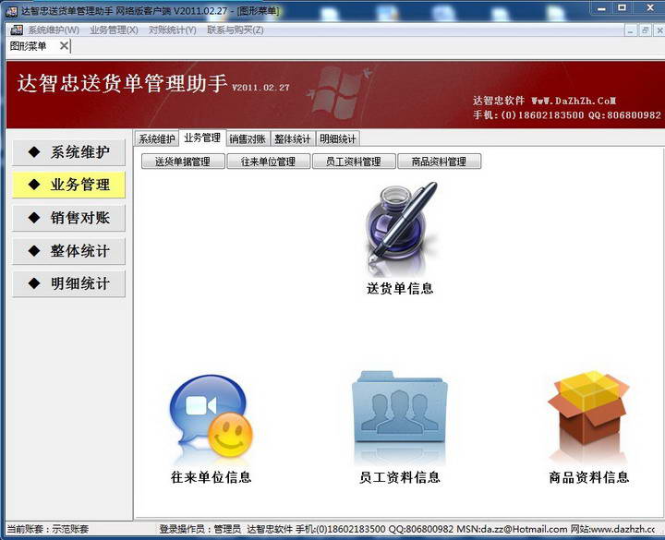Open the 送货单信息 pen and ink icon
Screen dimensions: 665x540
point(401,229)
